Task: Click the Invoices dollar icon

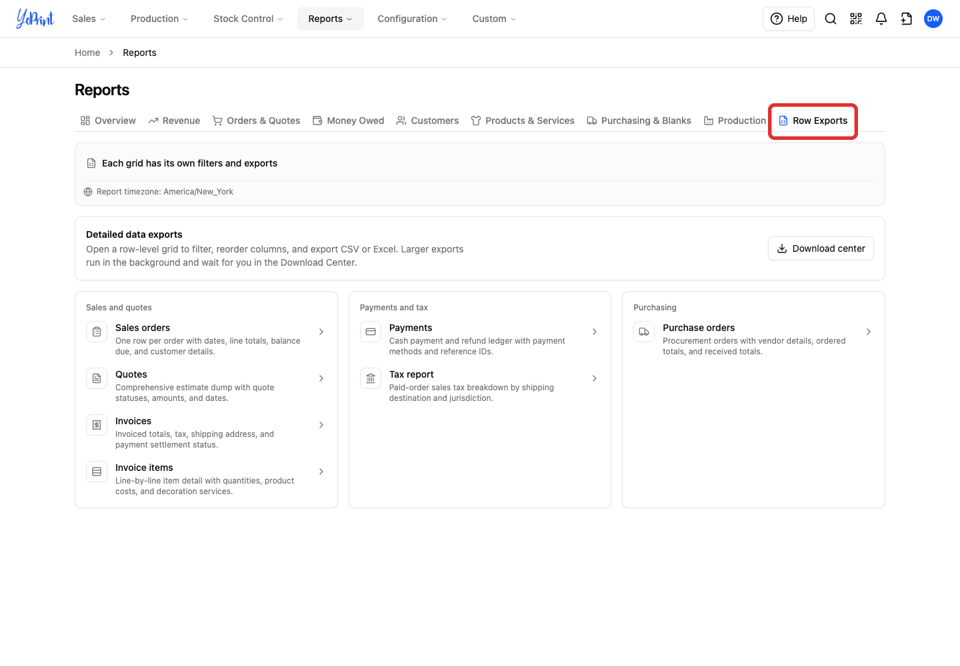Action: point(97,425)
